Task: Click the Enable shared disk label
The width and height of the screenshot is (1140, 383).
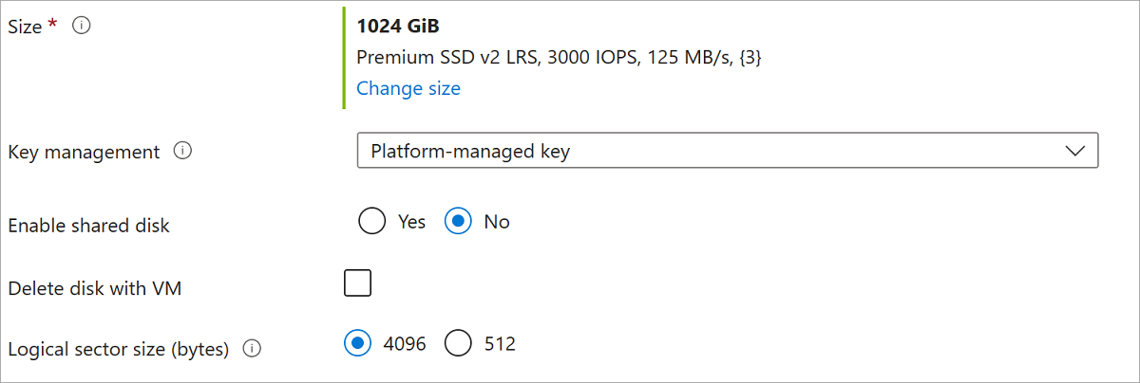Action: click(x=88, y=226)
